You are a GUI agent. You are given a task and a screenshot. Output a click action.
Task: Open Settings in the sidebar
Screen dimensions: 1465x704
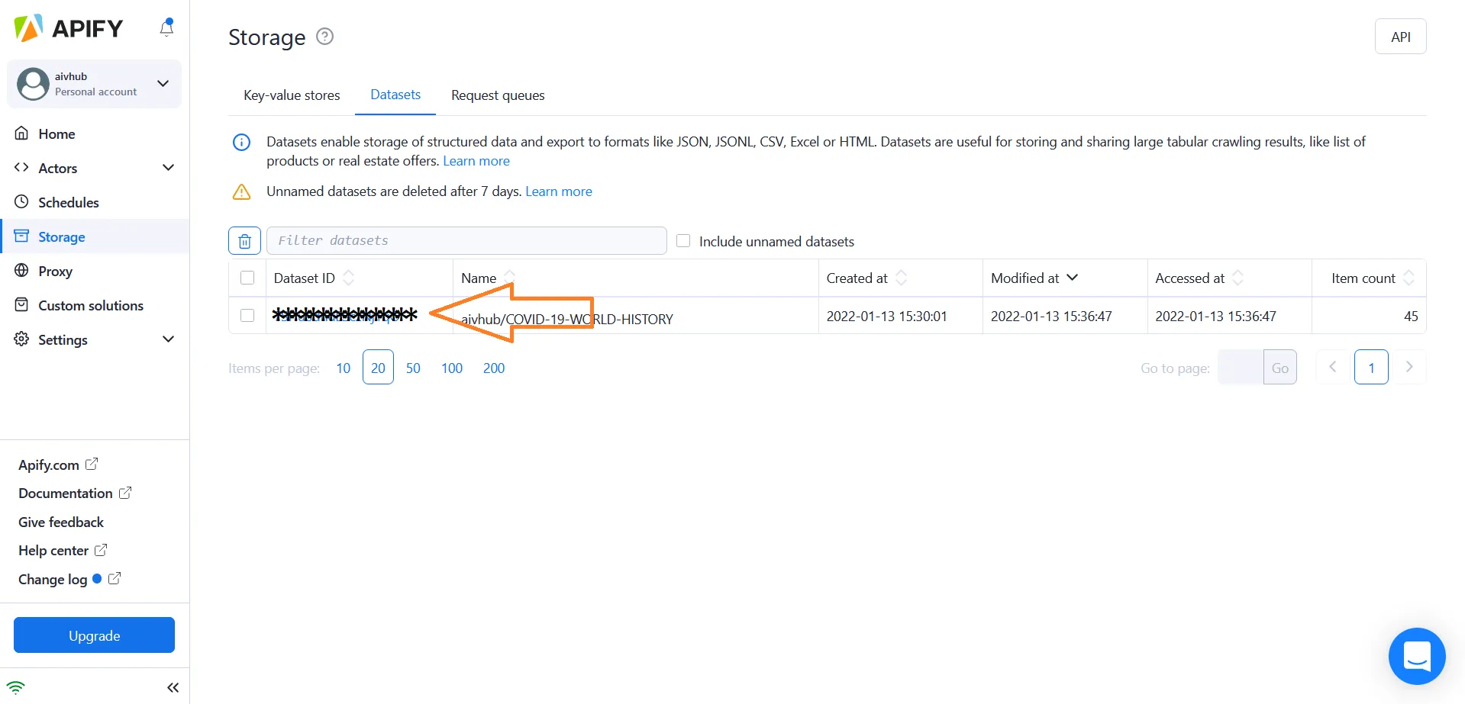point(63,339)
